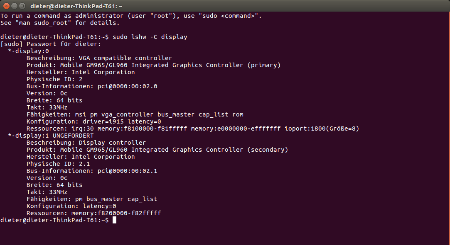Close the terminal window with red button
This screenshot has height=245, width=450.
6,6
